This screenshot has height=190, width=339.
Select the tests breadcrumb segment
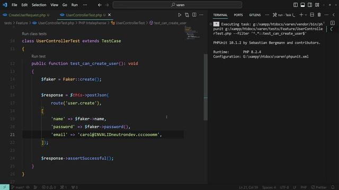click(x=8, y=23)
